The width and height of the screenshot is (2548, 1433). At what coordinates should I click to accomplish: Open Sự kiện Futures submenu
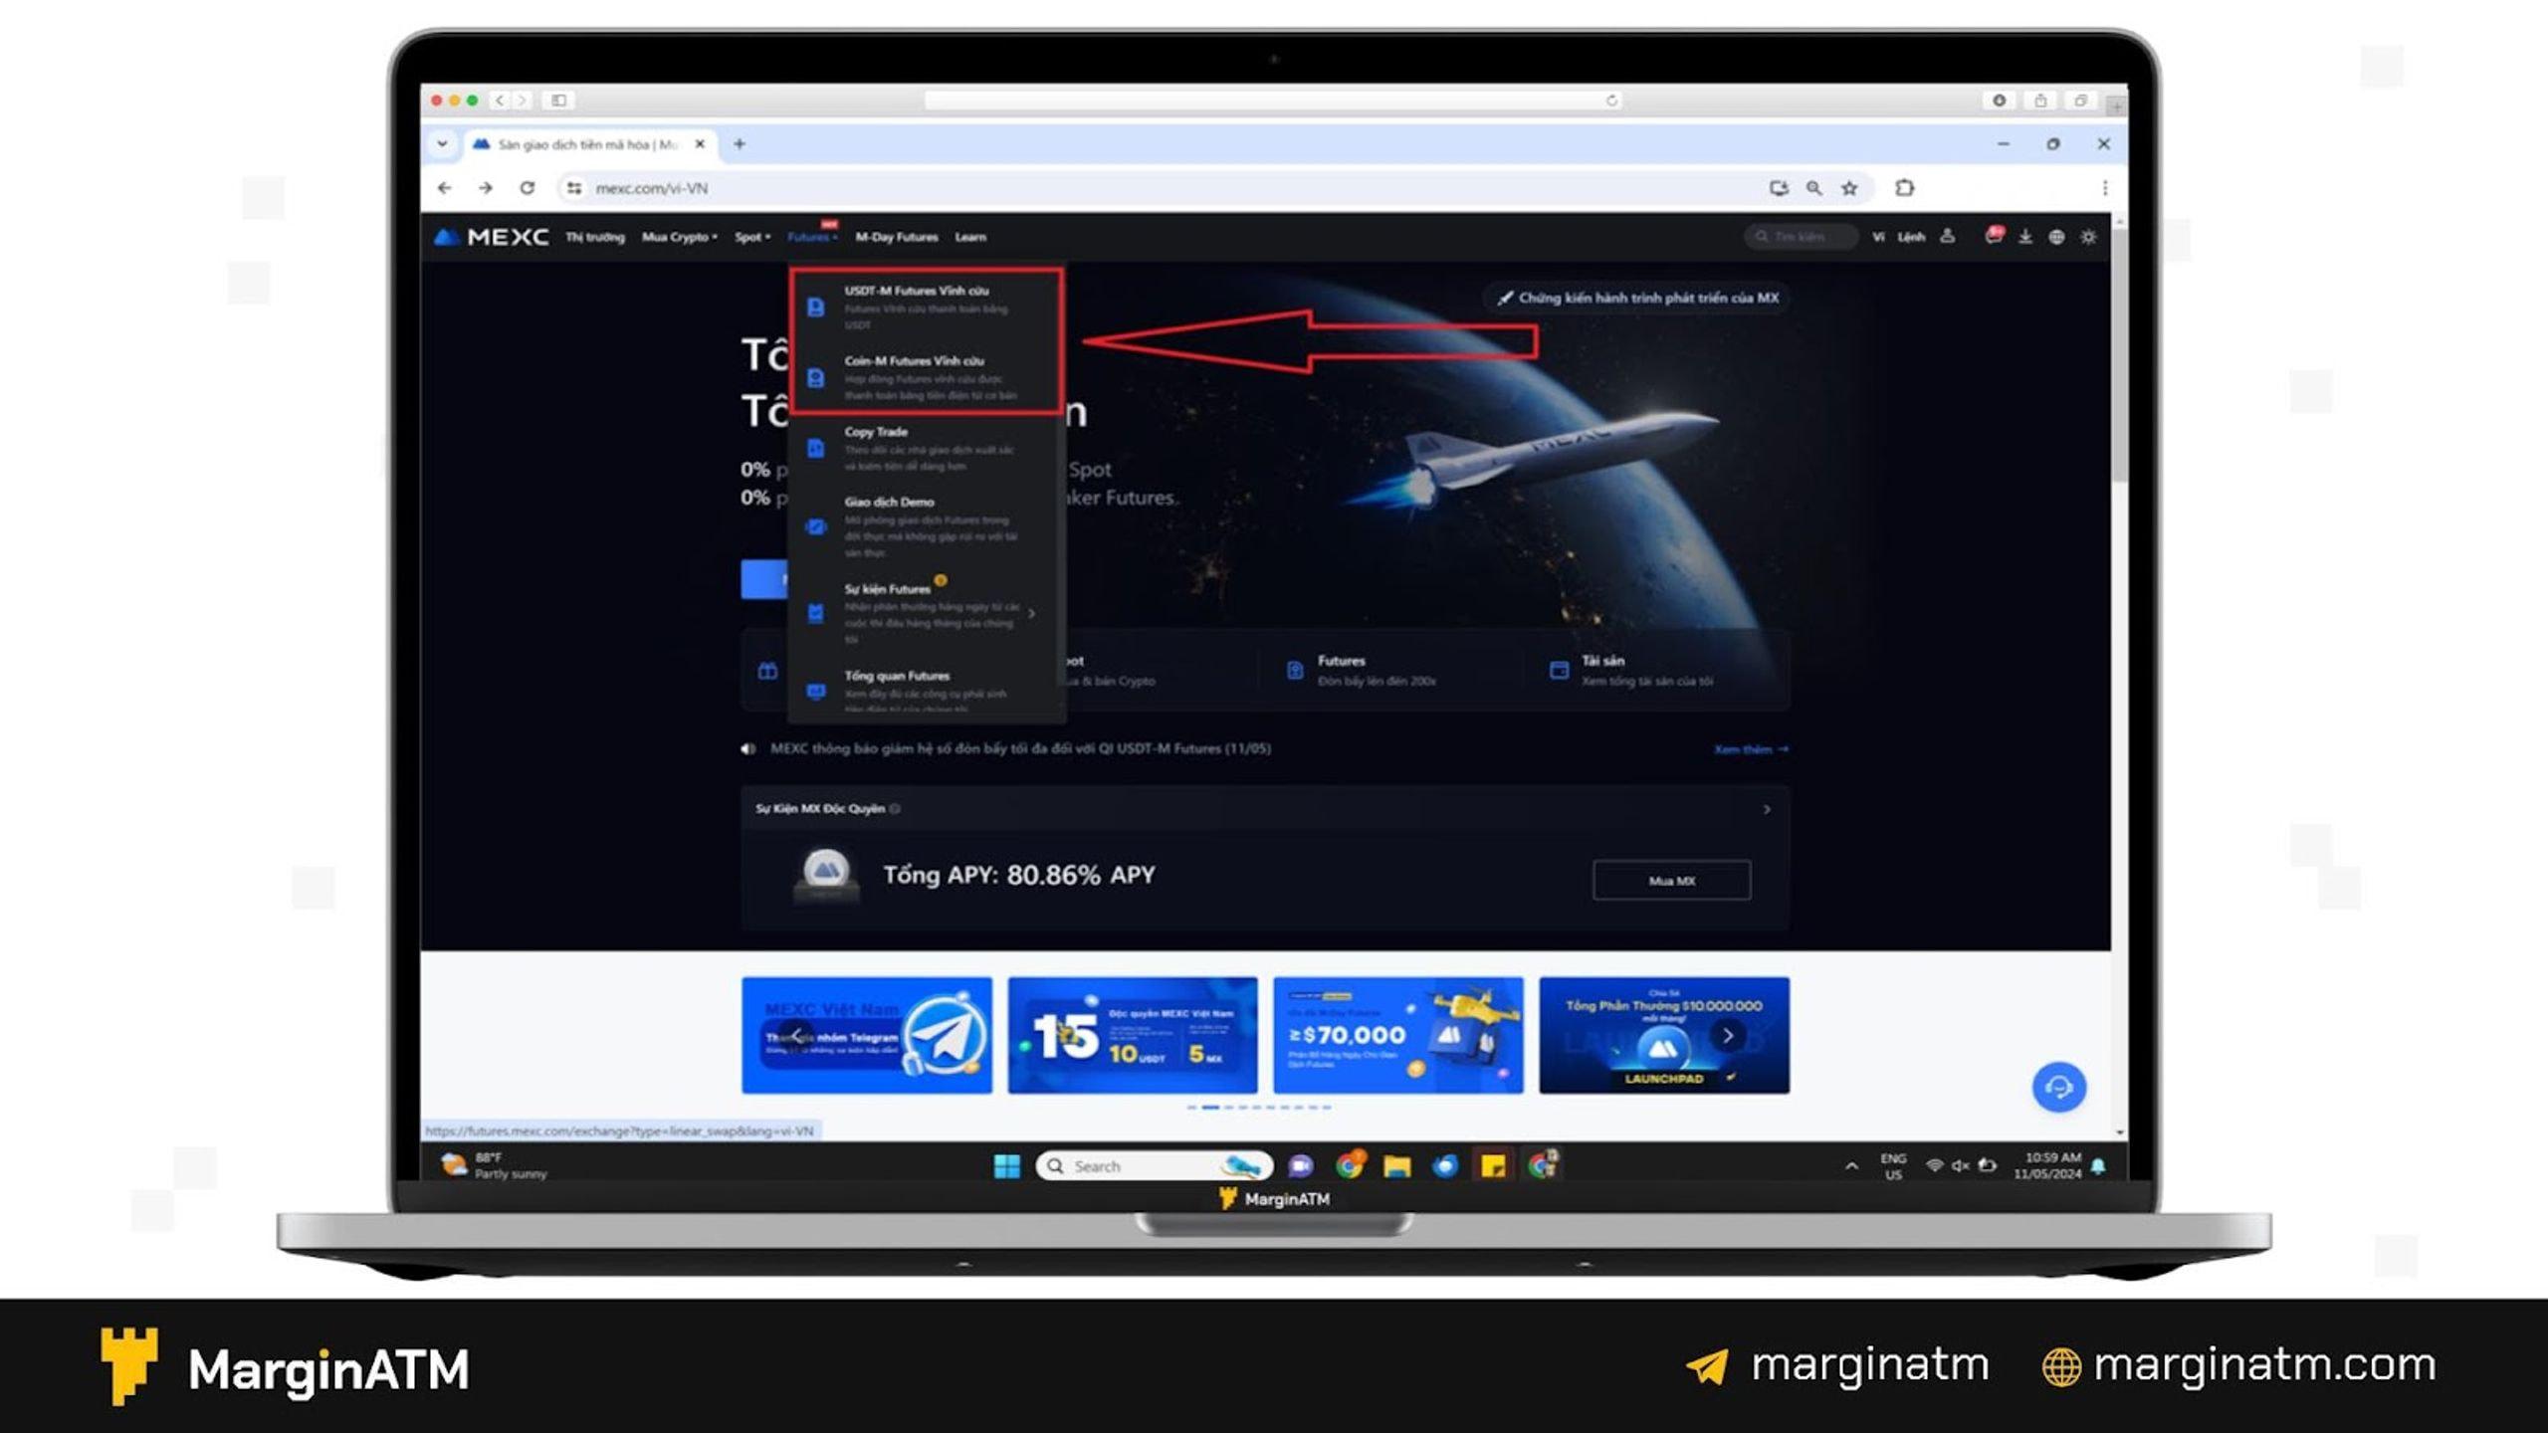pyautogui.click(x=927, y=612)
